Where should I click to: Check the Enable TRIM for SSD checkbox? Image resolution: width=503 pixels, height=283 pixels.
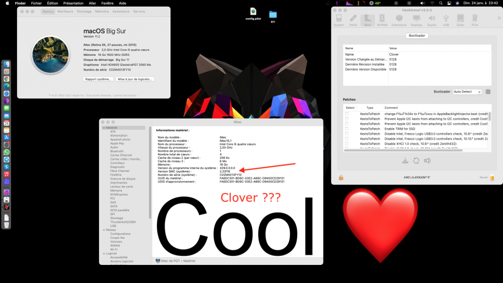tap(347, 129)
